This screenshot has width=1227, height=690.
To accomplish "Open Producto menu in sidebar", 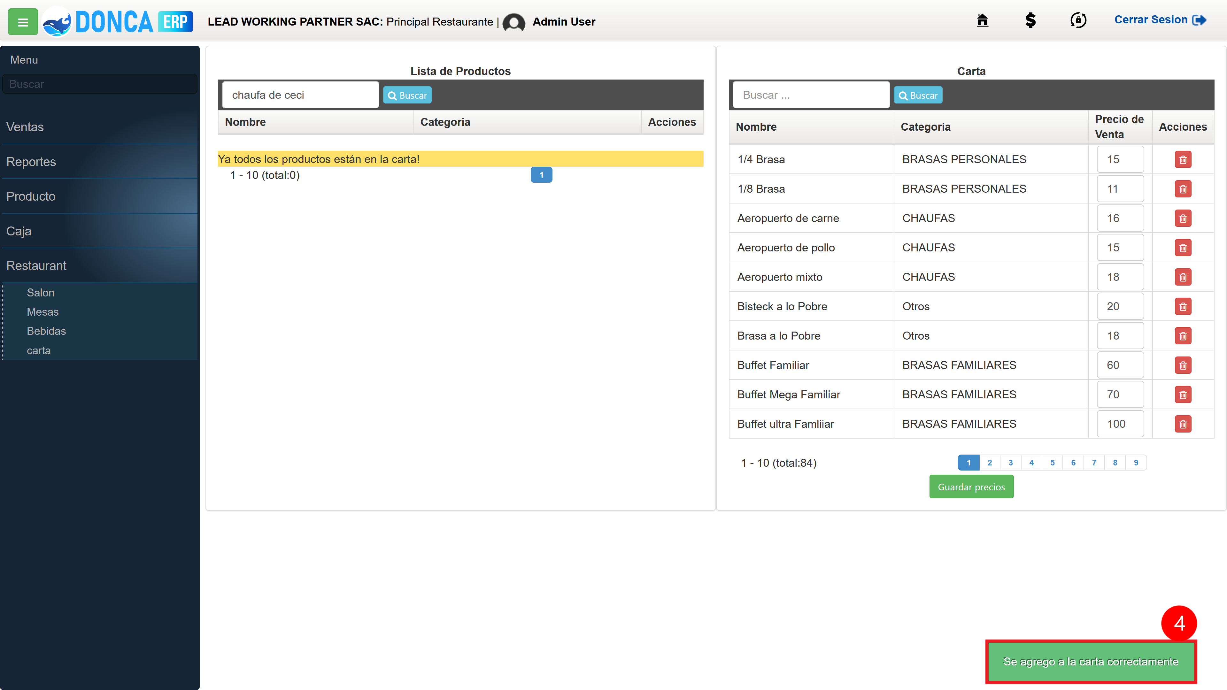I will (100, 196).
